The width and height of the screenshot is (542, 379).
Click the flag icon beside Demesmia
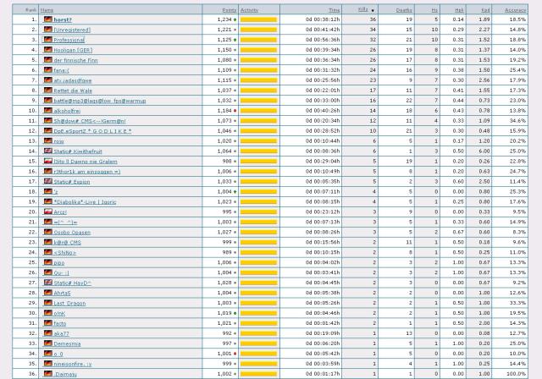pyautogui.click(x=48, y=343)
